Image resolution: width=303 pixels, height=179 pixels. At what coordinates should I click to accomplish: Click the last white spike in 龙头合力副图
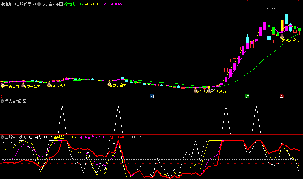(256, 119)
